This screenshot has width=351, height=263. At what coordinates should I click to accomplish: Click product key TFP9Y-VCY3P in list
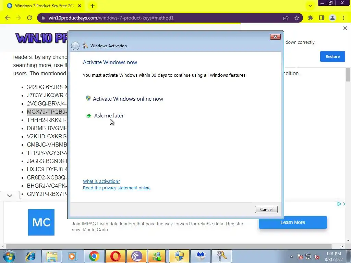tap(47, 153)
